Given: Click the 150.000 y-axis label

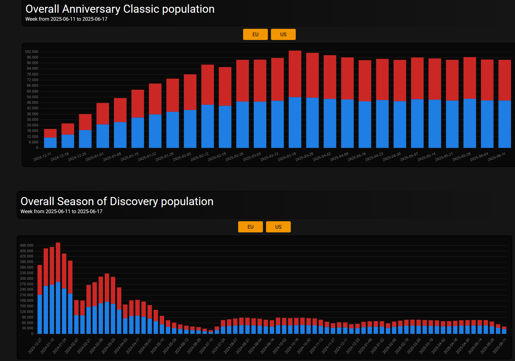Looking at the screenshot, I should 26,306.
